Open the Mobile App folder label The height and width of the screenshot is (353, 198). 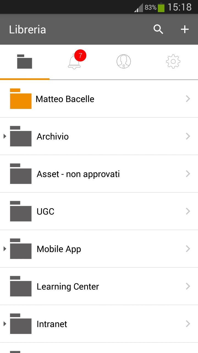pyautogui.click(x=59, y=249)
